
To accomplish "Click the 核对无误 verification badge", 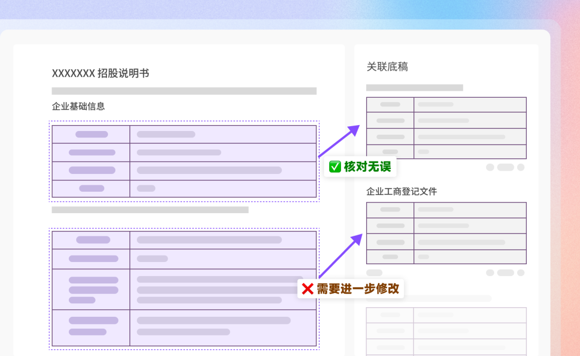I will 360,167.
